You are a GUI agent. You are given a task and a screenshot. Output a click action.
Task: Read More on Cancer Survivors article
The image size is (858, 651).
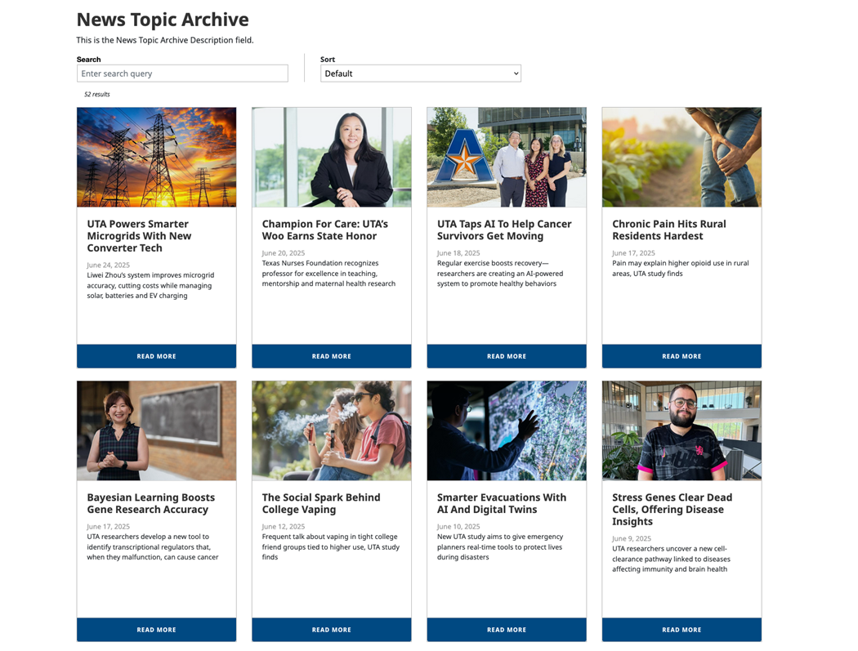[x=507, y=356]
